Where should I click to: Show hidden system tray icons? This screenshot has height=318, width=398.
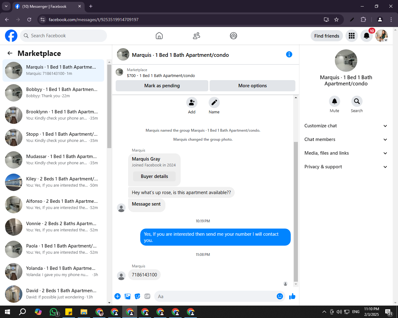(324, 312)
